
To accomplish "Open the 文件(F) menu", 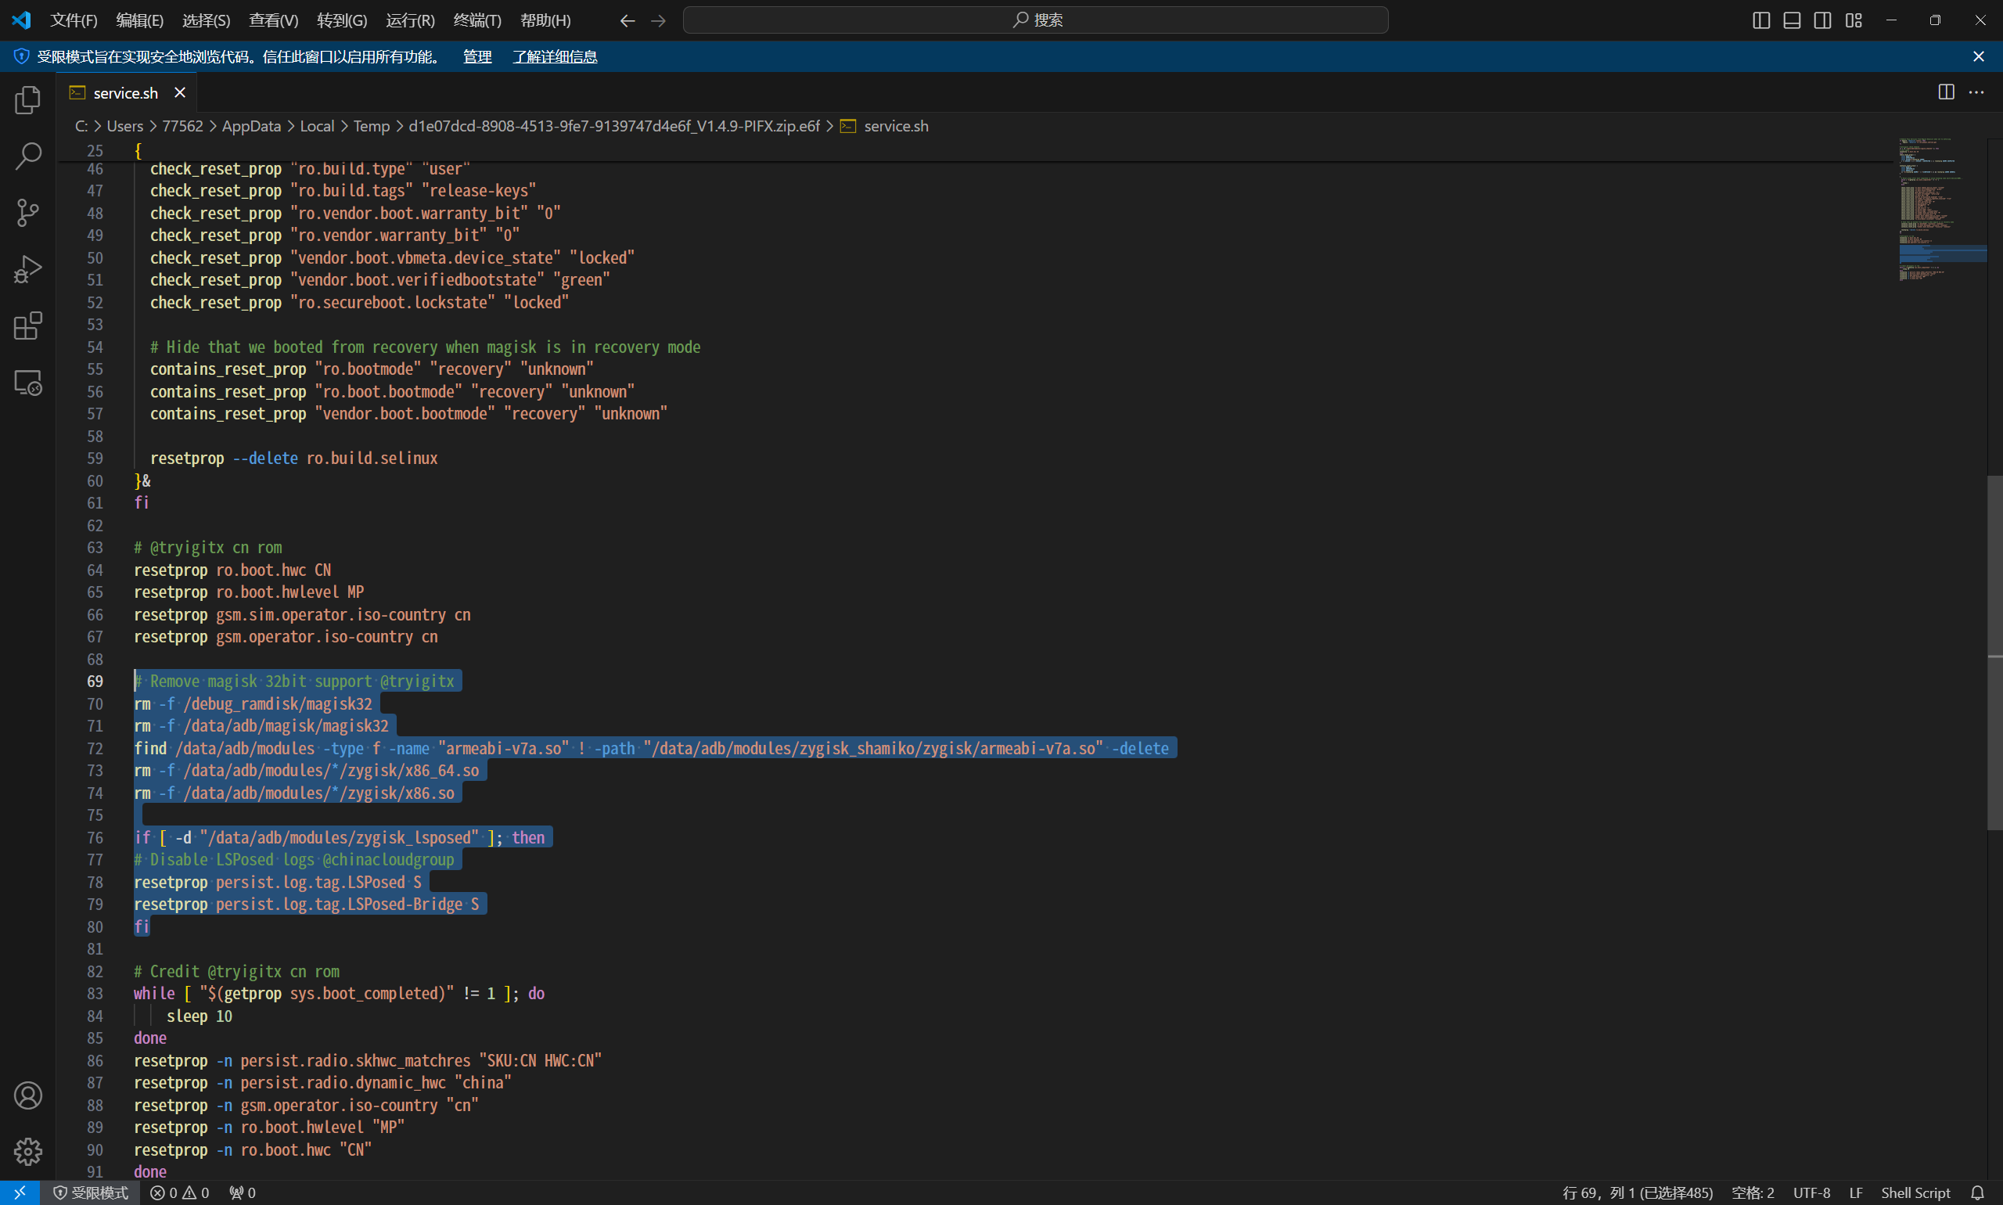I will (x=74, y=20).
